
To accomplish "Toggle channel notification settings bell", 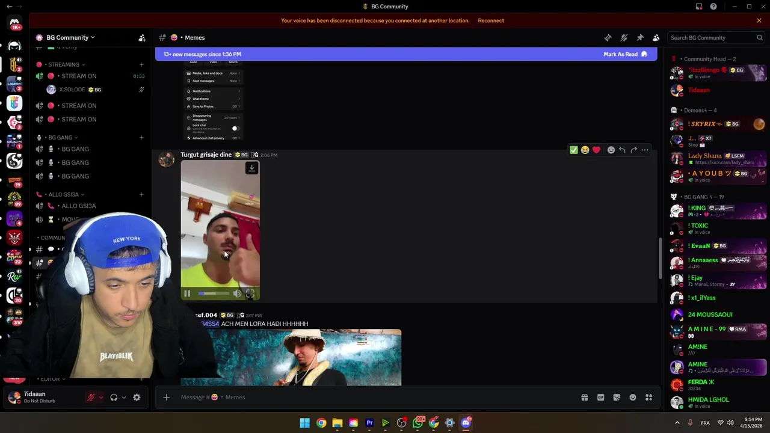I will pos(624,37).
